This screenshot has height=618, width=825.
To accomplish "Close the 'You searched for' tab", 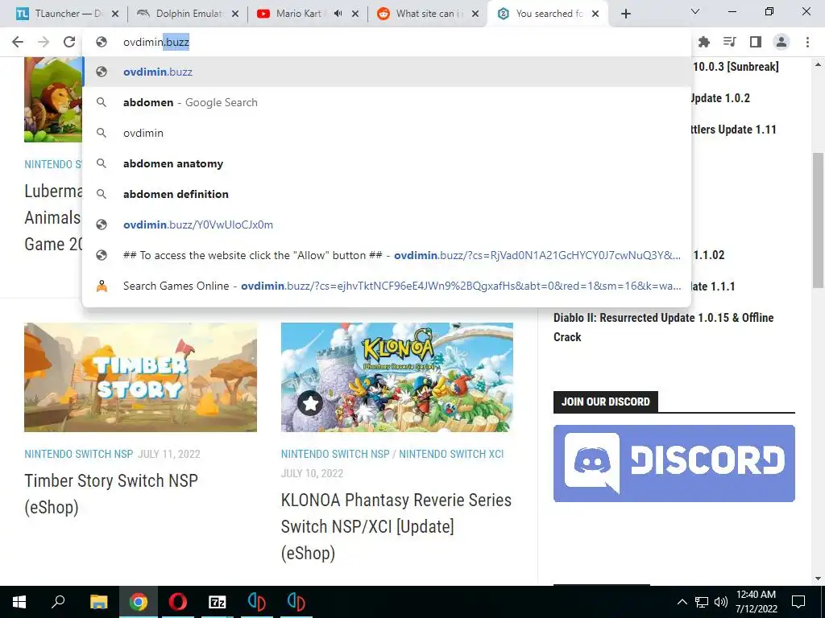I will [595, 14].
